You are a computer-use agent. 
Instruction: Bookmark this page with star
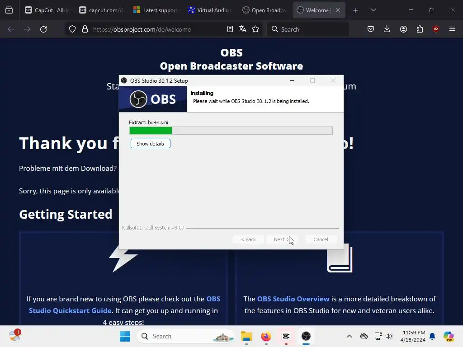coord(255,29)
